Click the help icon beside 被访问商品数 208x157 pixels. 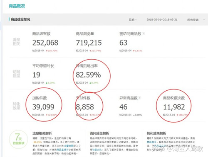(144, 34)
